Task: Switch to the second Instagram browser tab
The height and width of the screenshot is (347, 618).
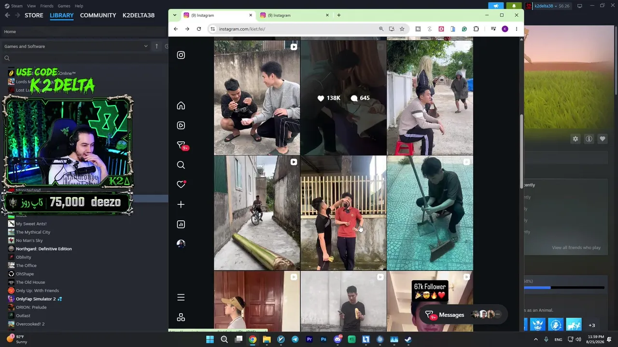Action: pyautogui.click(x=295, y=15)
